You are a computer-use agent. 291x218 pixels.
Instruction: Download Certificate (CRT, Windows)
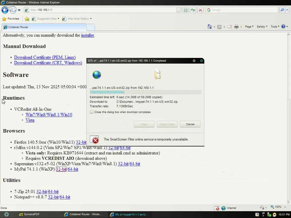click(48, 63)
